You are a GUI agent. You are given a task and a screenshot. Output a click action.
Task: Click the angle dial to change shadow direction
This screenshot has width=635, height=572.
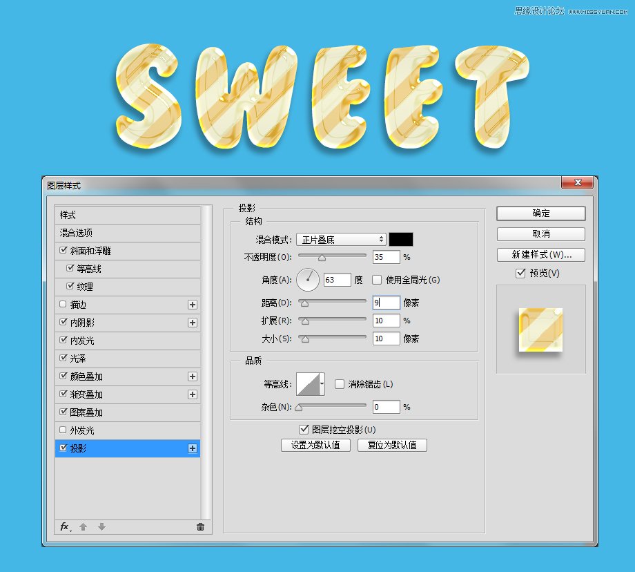click(307, 280)
